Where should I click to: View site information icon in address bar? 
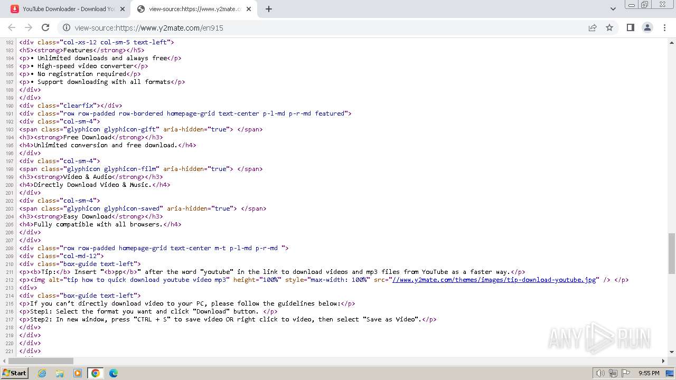point(66,27)
